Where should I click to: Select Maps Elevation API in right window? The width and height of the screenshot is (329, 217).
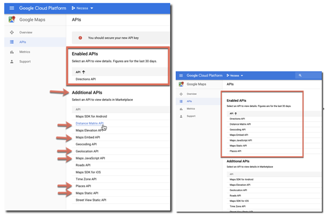tap(240, 185)
